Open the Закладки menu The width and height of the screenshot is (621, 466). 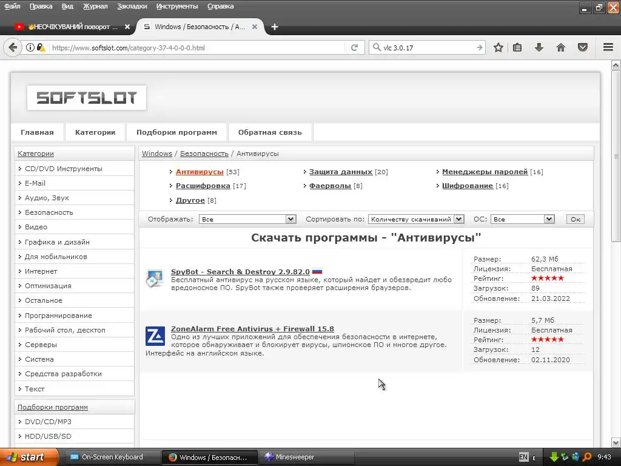coord(132,6)
